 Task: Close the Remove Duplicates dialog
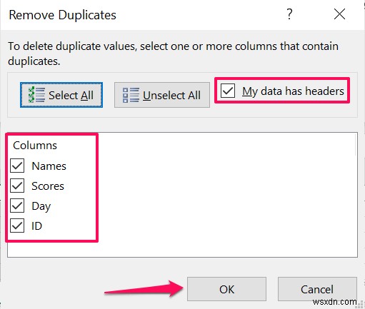pos(339,14)
